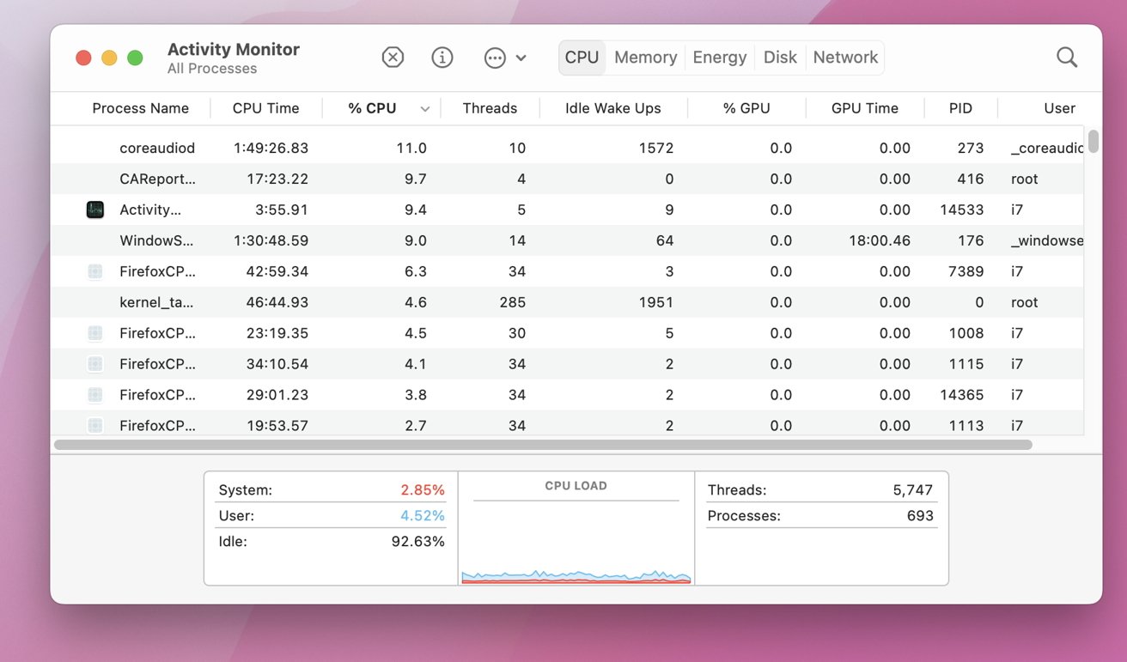
Task: Select the coreaudiod process row
Action: 344,147
